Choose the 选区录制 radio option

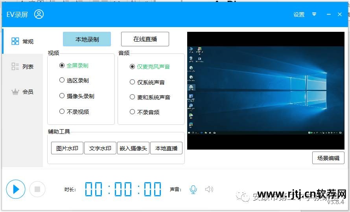[74, 80]
